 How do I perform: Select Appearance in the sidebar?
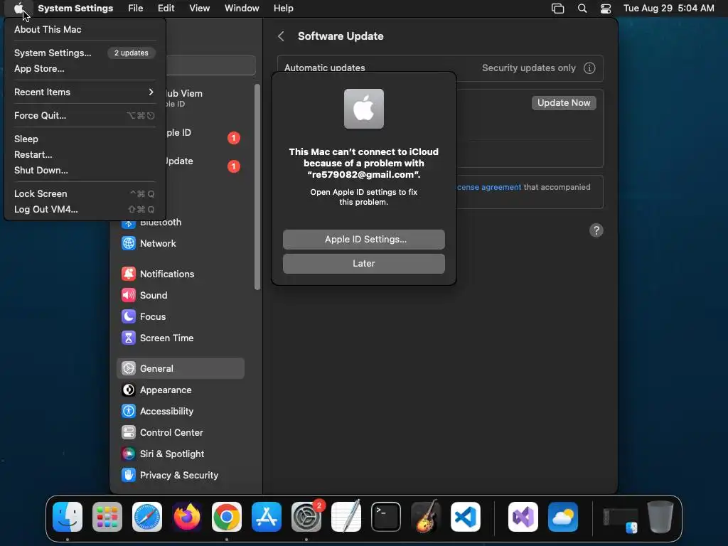click(180, 390)
